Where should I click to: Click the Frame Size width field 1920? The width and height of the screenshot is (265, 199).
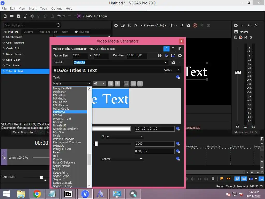[80, 55]
